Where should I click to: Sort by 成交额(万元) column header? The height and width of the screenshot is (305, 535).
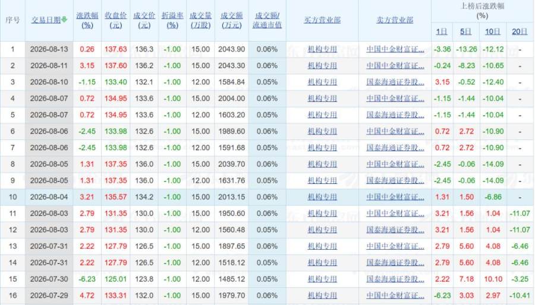232,20
